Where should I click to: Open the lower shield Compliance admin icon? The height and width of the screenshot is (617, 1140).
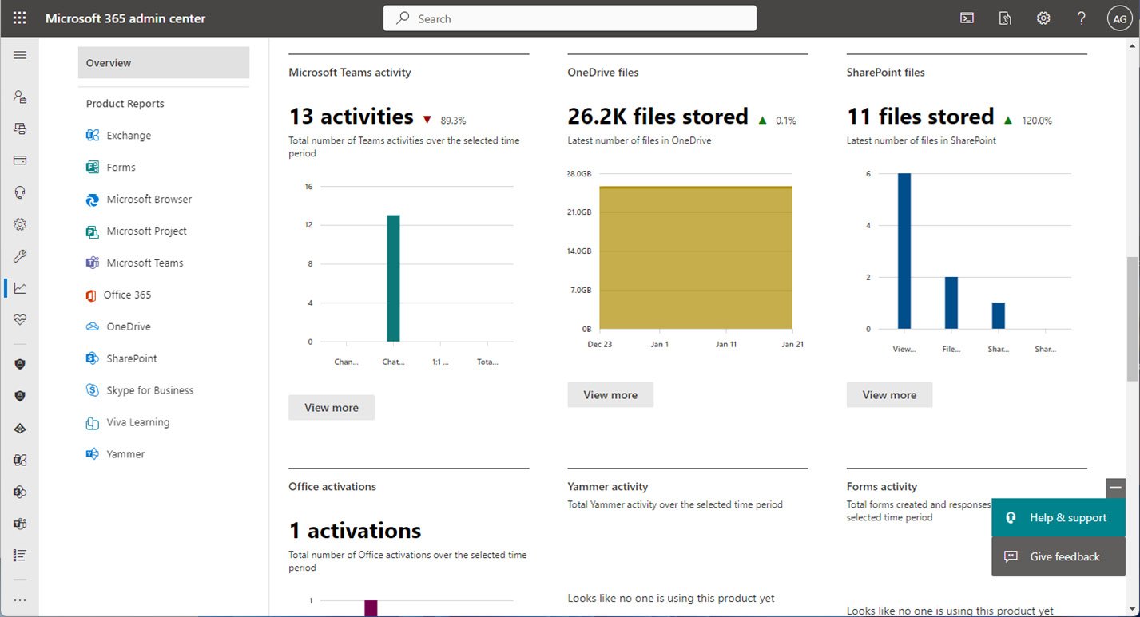[20, 396]
